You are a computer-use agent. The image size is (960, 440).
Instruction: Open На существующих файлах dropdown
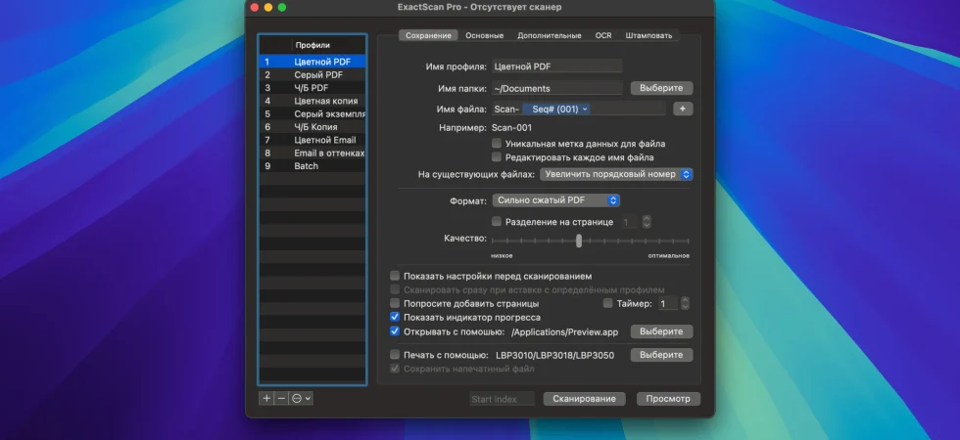coord(616,174)
